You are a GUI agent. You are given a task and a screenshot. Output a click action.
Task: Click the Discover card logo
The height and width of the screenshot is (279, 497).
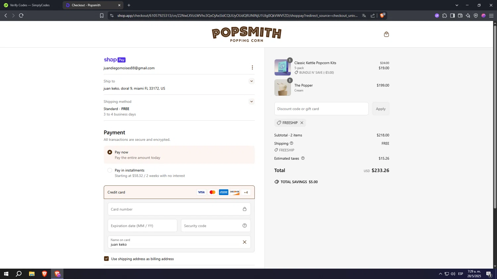tap(235, 192)
